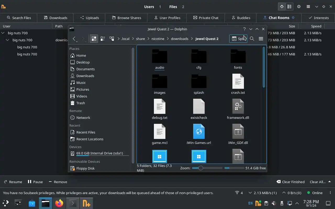Click nicotine in the breadcrumb path
This screenshot has width=335, height=209.
[158, 39]
